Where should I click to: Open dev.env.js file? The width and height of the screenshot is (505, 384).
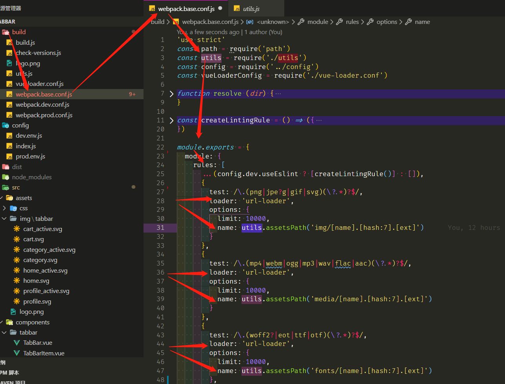29,136
